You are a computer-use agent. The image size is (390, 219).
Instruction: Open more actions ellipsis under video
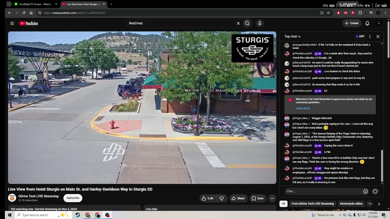point(272,198)
